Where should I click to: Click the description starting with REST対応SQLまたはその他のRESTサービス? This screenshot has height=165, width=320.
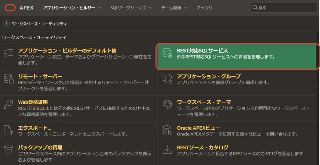pos(84,111)
